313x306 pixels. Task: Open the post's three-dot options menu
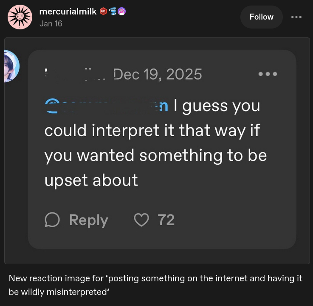[x=296, y=17]
